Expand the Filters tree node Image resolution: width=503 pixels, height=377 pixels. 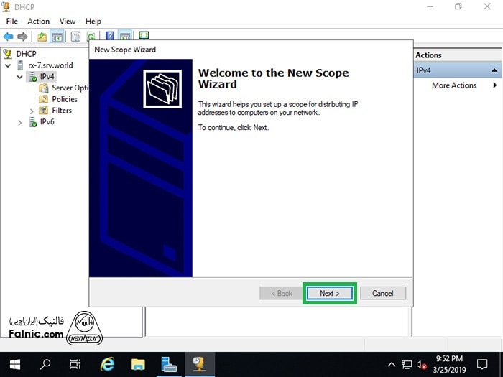click(32, 111)
